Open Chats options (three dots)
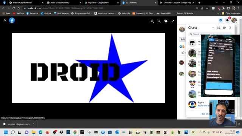The width and height of the screenshot is (242, 136). 213,28
